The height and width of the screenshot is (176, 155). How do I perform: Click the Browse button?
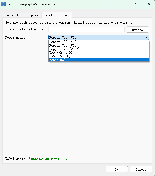[x=138, y=30]
